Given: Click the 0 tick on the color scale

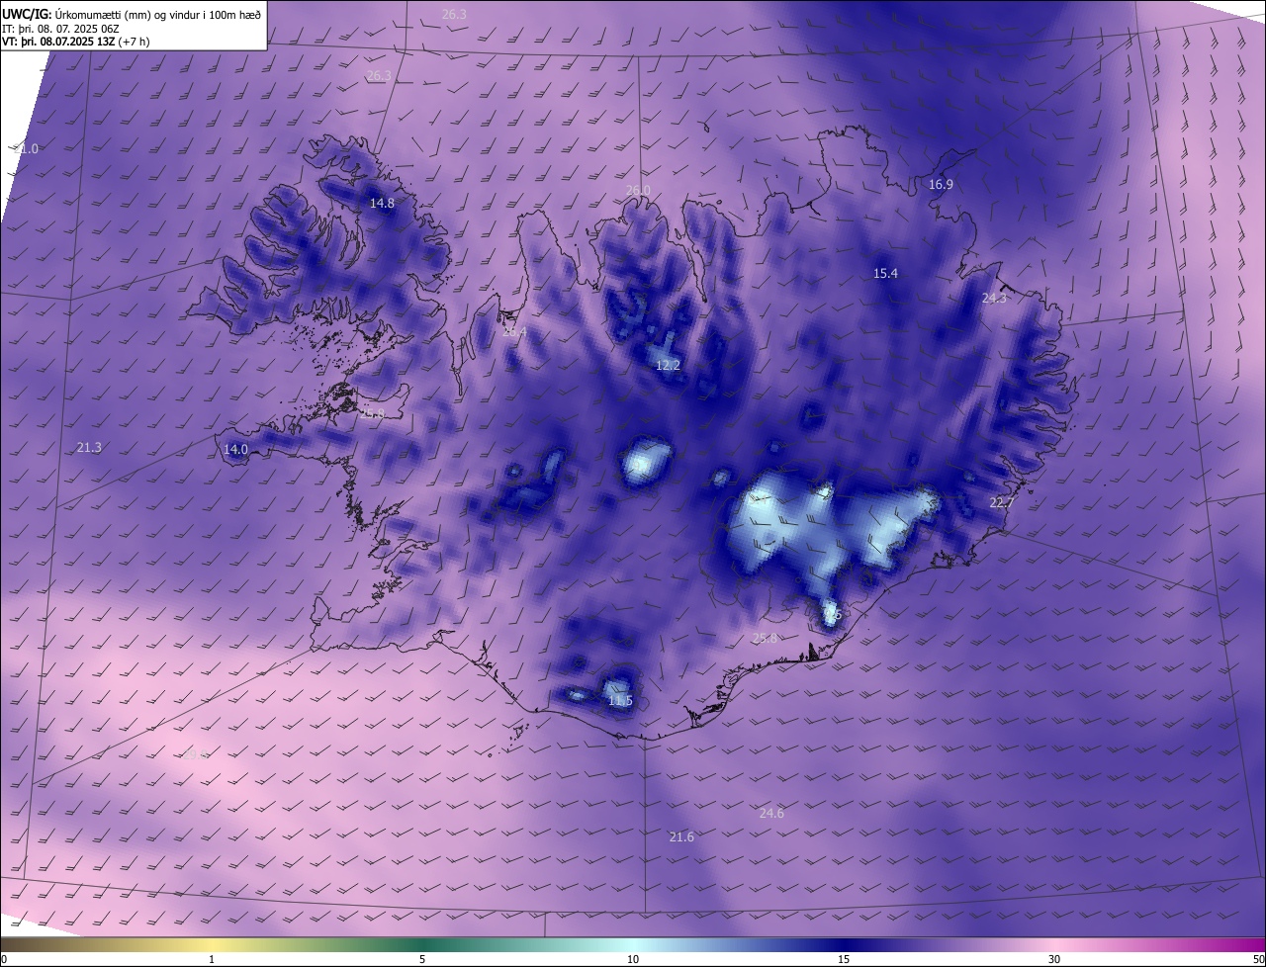Looking at the screenshot, I should pos(4,959).
